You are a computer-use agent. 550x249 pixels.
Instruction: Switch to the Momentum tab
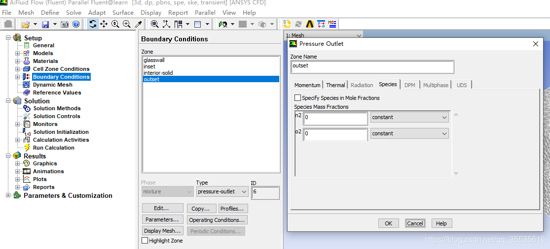tap(307, 85)
